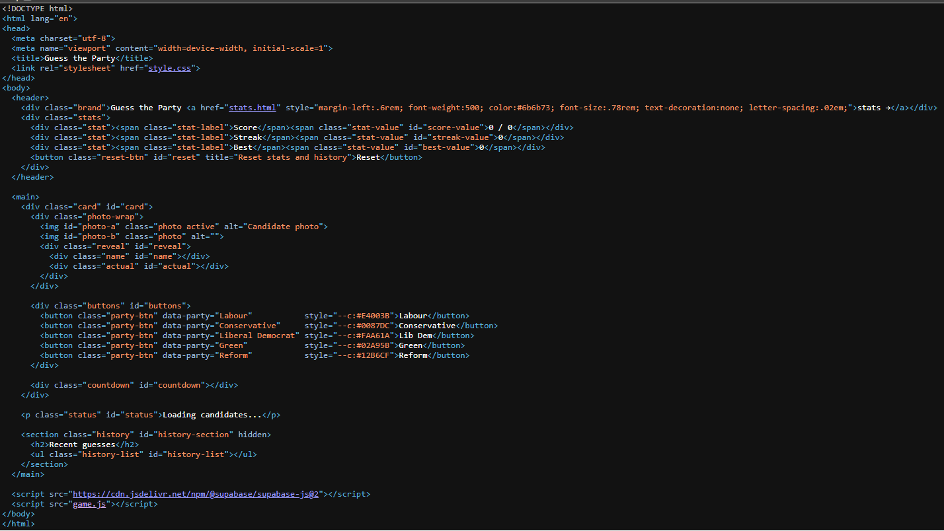Click the #12B6CF Reform color value
Viewport: 944px width, 531px height.
pos(374,355)
